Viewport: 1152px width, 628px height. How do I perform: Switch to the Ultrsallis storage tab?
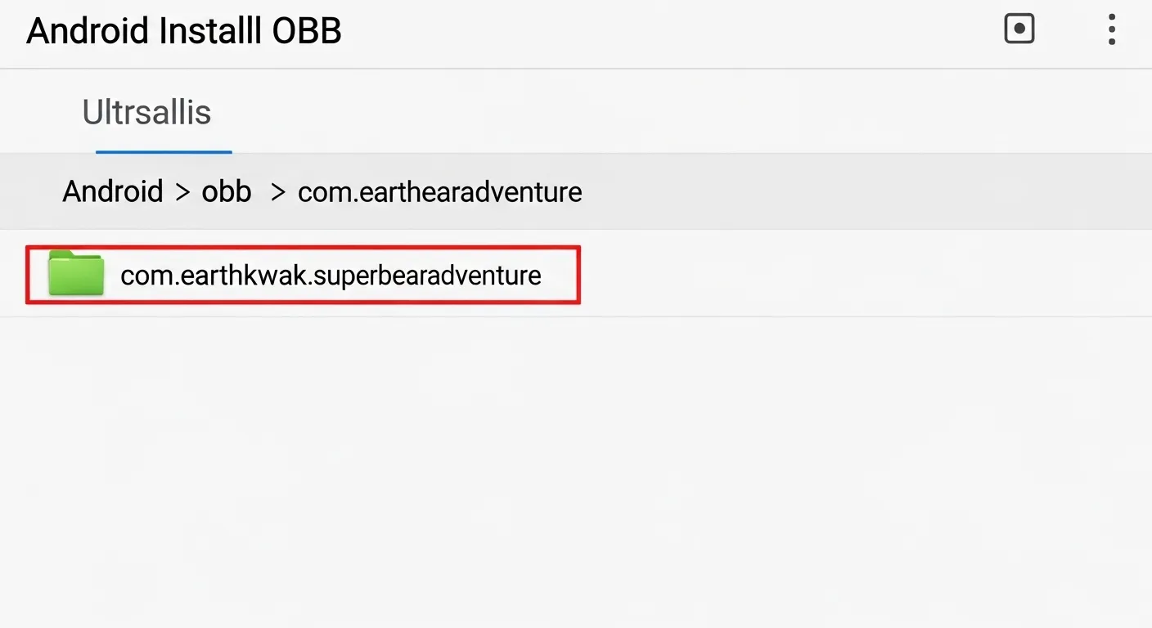[x=146, y=112]
